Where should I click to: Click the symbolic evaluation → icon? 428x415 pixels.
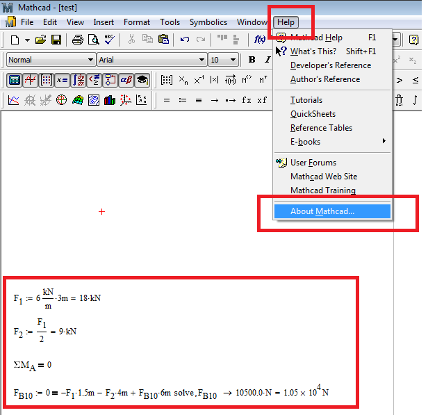coord(215,101)
